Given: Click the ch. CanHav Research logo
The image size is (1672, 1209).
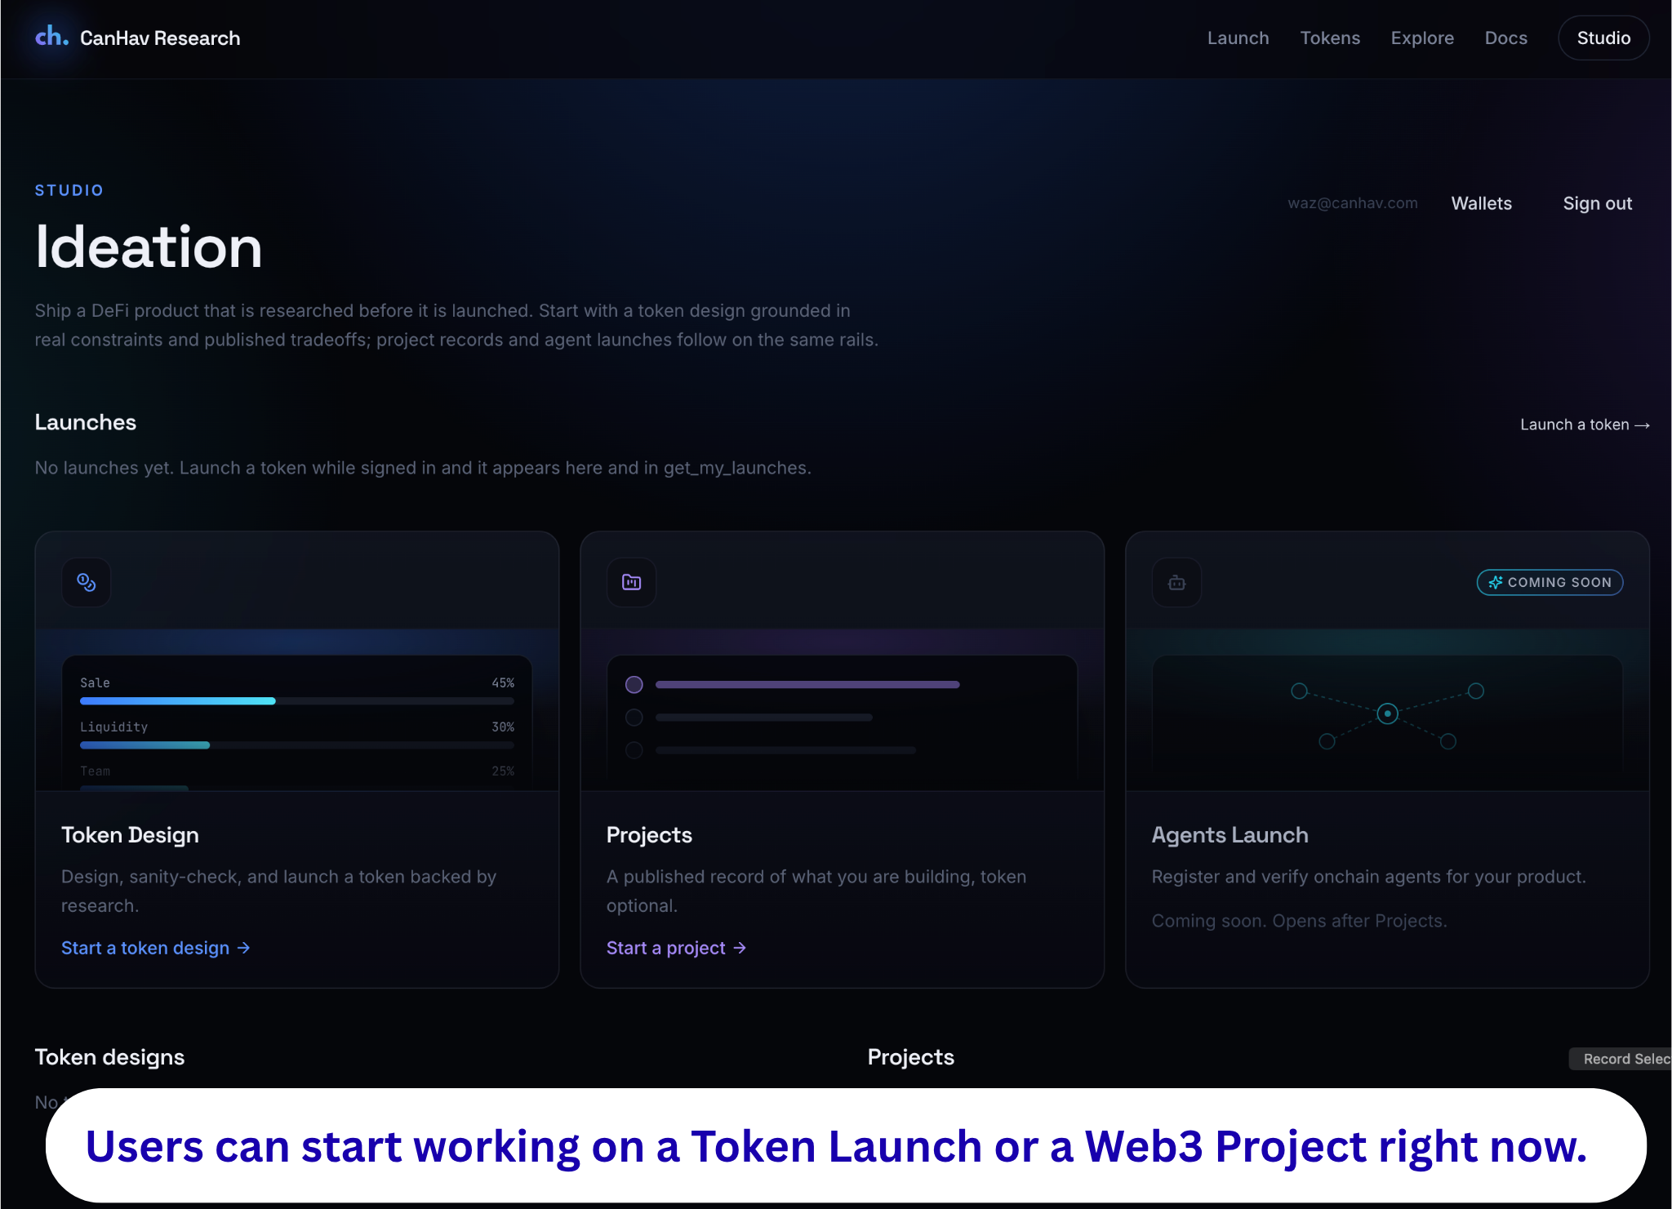Looking at the screenshot, I should click(x=137, y=38).
